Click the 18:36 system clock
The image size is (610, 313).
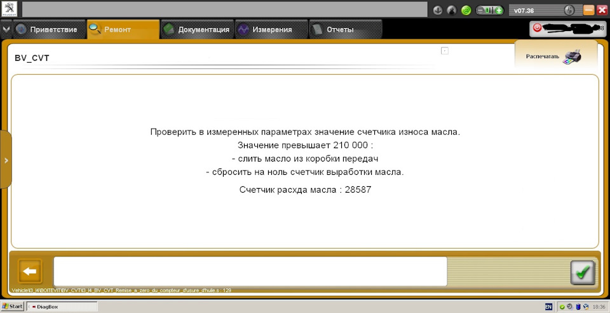click(x=598, y=307)
